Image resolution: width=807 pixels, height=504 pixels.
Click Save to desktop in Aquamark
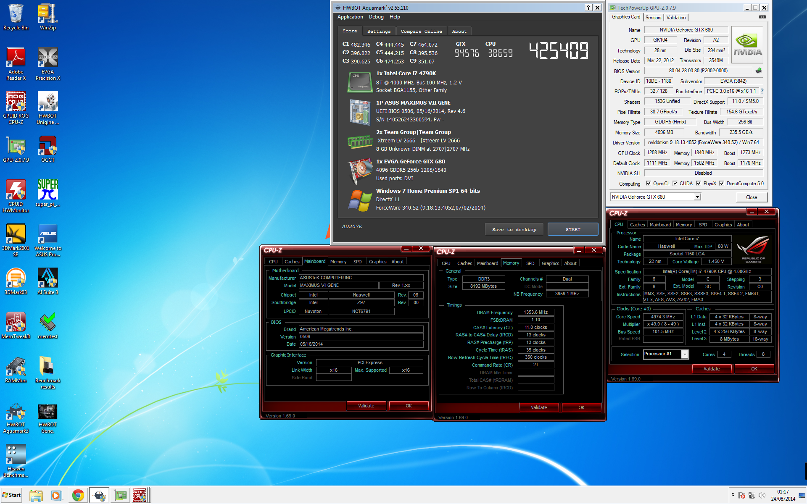pos(514,229)
